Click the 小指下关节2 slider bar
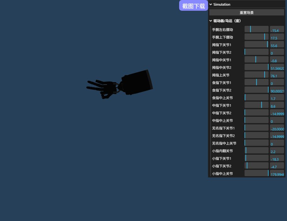Viewport: 287px width, 221px height. [256, 166]
